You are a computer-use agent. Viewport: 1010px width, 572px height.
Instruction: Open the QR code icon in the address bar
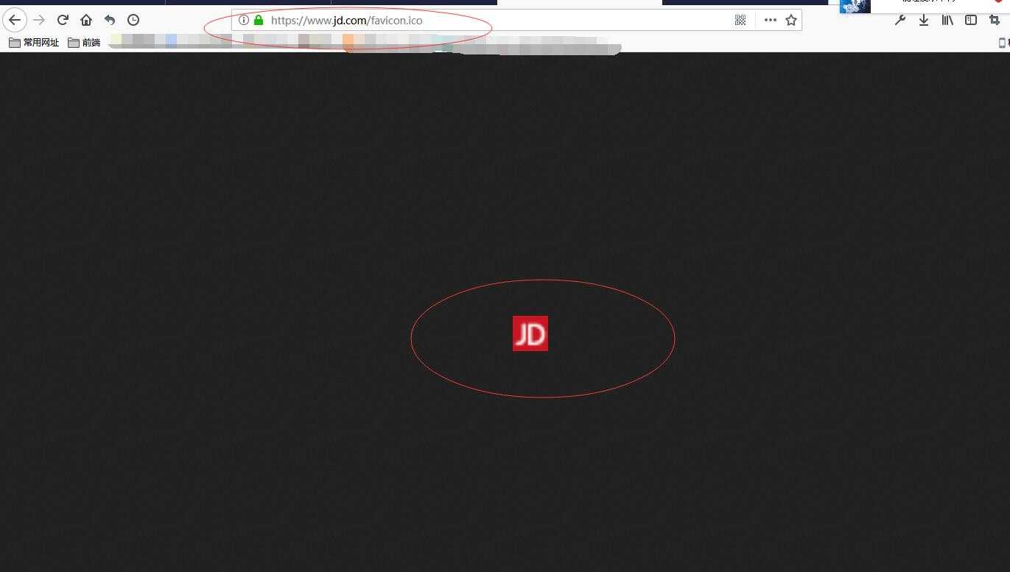(x=740, y=20)
